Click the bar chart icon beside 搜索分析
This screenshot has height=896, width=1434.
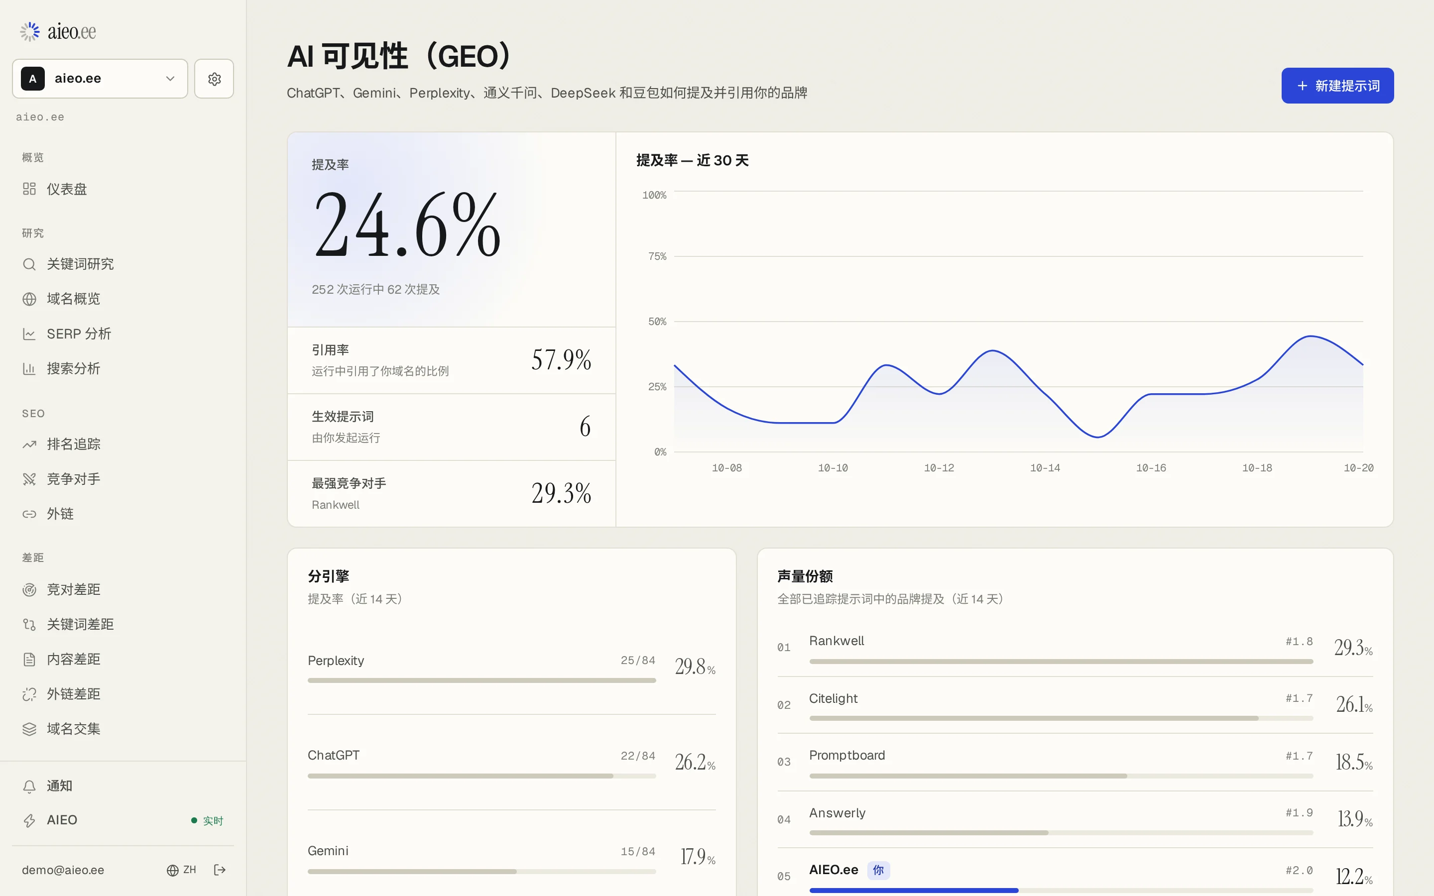pyautogui.click(x=29, y=368)
